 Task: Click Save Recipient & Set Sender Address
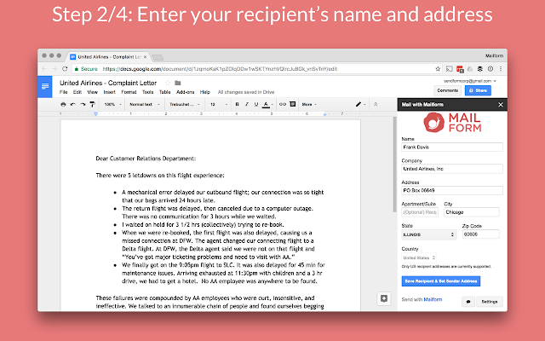(x=441, y=281)
